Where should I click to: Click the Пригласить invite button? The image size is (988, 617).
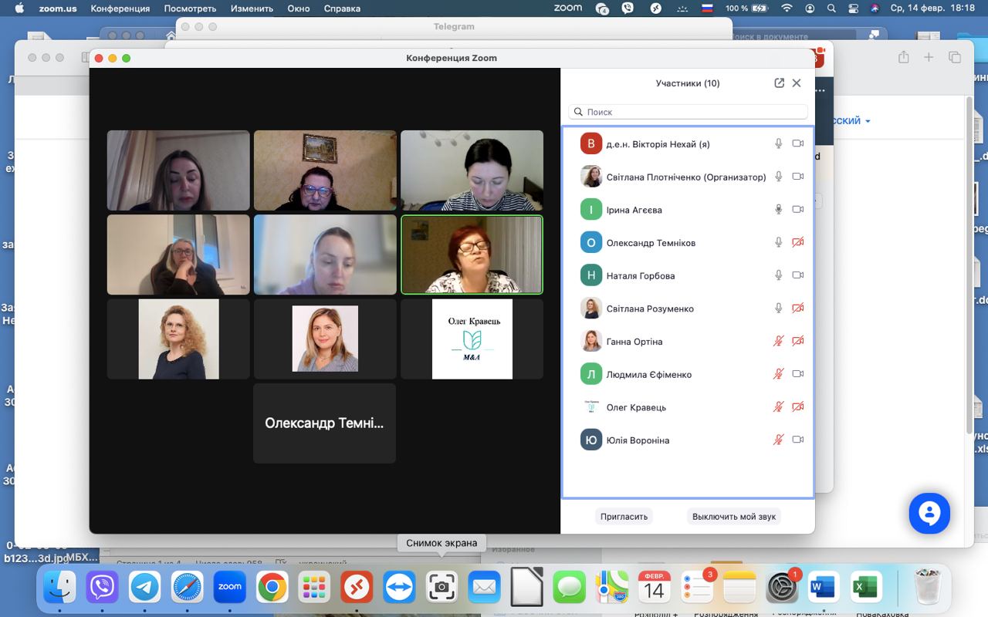(x=624, y=516)
